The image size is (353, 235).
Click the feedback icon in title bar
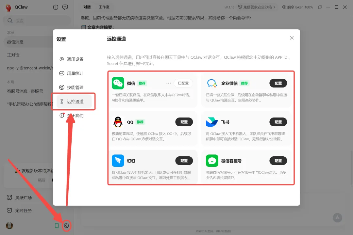click(320, 7)
